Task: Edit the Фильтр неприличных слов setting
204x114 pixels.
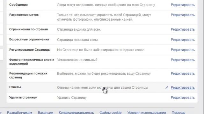Action: [183, 60]
